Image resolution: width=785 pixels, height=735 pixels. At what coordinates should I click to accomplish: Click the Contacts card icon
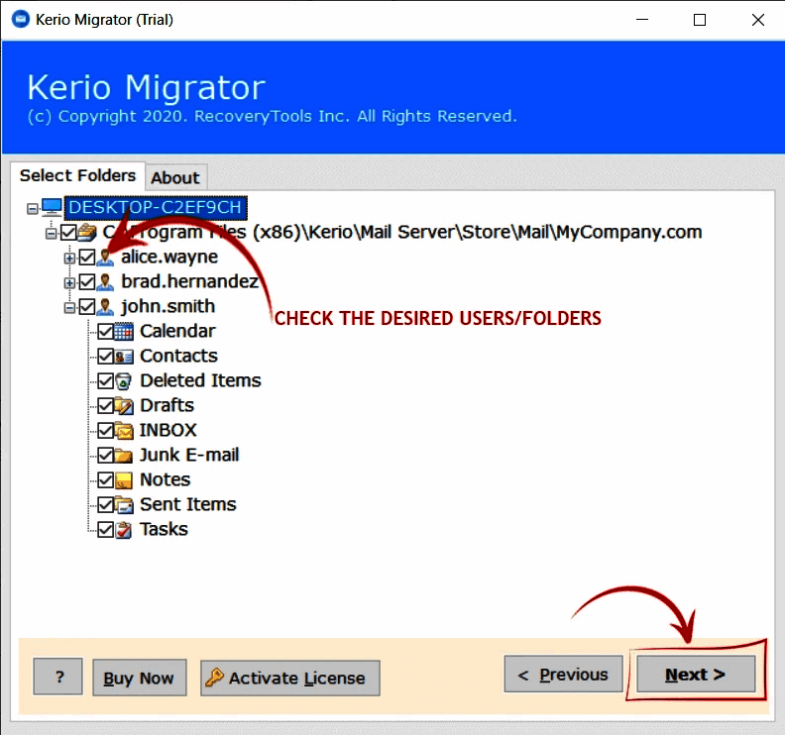click(124, 357)
